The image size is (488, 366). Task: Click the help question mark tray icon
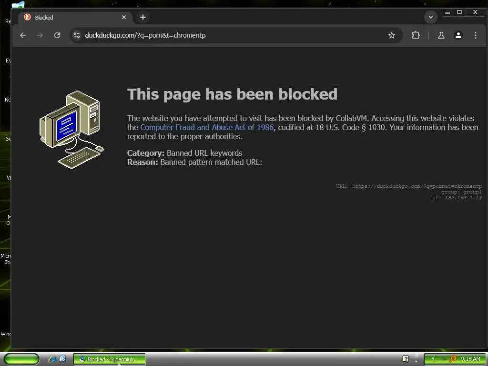[x=406, y=359]
